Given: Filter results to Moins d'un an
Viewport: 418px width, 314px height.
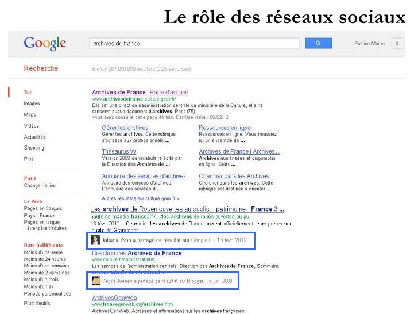Looking at the screenshot, I should 38,286.
